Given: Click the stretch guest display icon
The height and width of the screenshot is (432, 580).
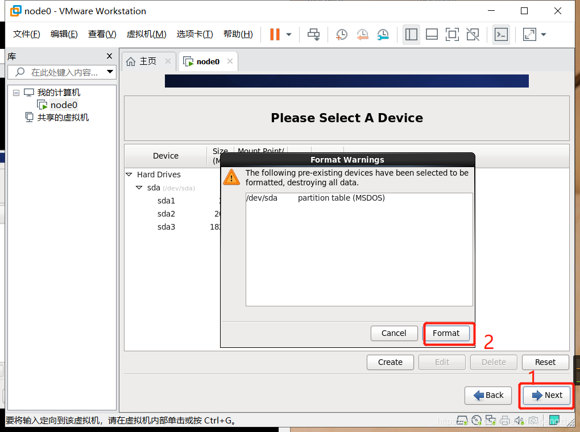Looking at the screenshot, I should [529, 35].
